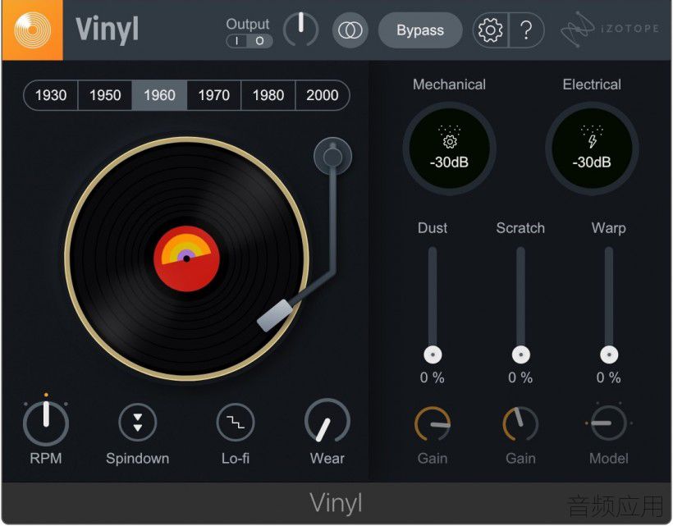The image size is (673, 526).
Task: Click the red record center label
Action: click(186, 258)
